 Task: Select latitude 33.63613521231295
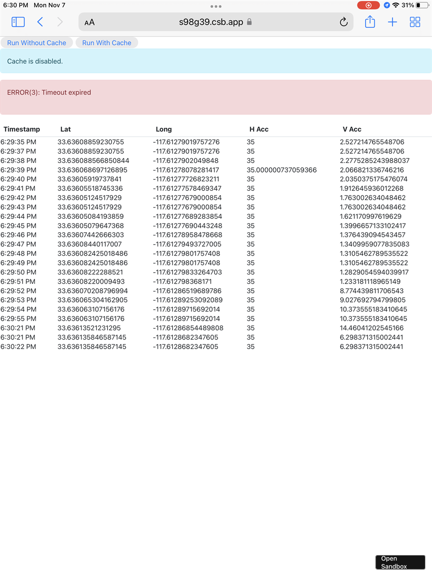click(x=89, y=328)
